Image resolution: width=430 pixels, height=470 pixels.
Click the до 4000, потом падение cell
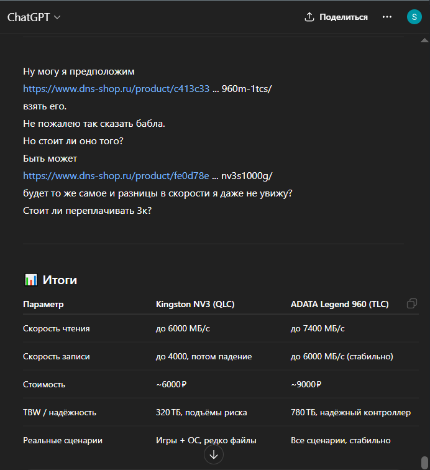(x=204, y=356)
